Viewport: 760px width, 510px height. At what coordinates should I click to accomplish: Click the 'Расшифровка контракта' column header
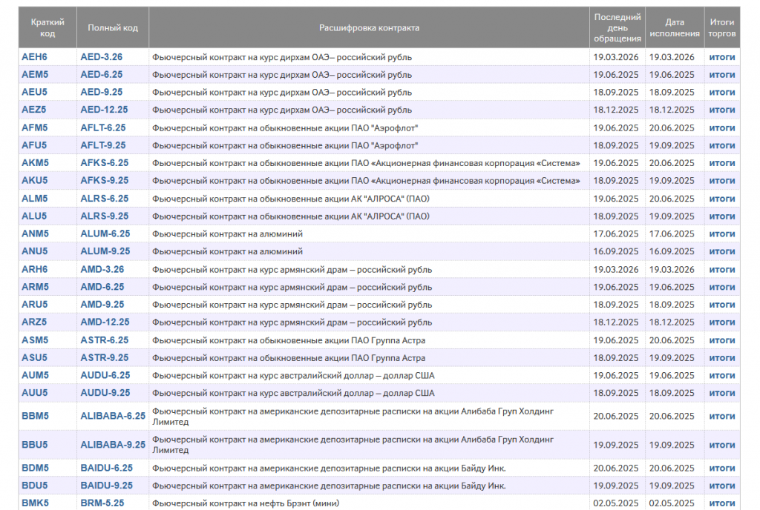point(369,28)
